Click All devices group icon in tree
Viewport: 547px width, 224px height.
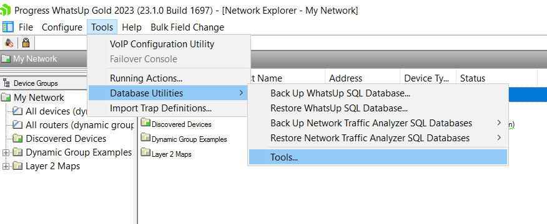17,111
